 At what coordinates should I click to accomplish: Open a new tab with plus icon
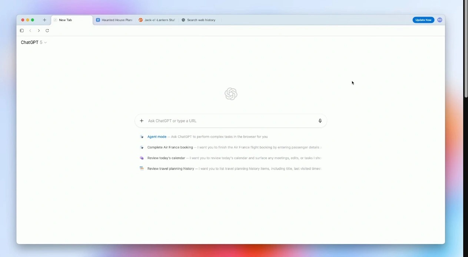[x=44, y=20]
